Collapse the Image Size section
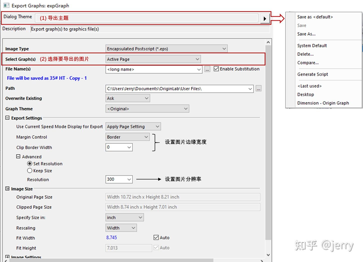This screenshot has height=262, width=363. [7, 189]
